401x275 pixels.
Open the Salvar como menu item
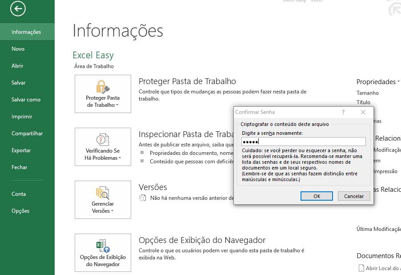(x=26, y=100)
